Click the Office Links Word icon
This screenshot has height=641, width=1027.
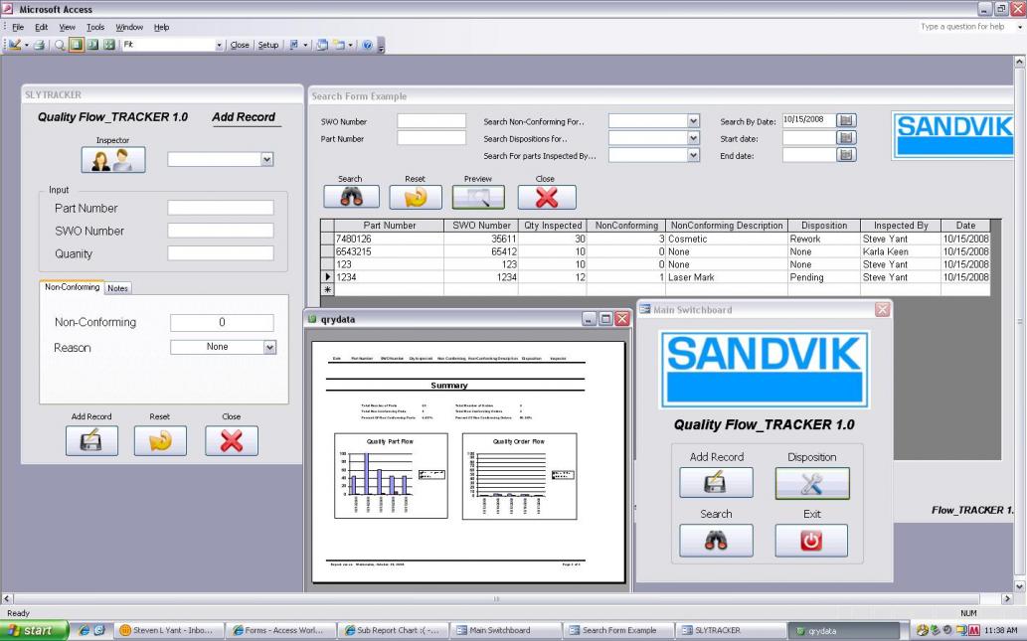click(294, 45)
